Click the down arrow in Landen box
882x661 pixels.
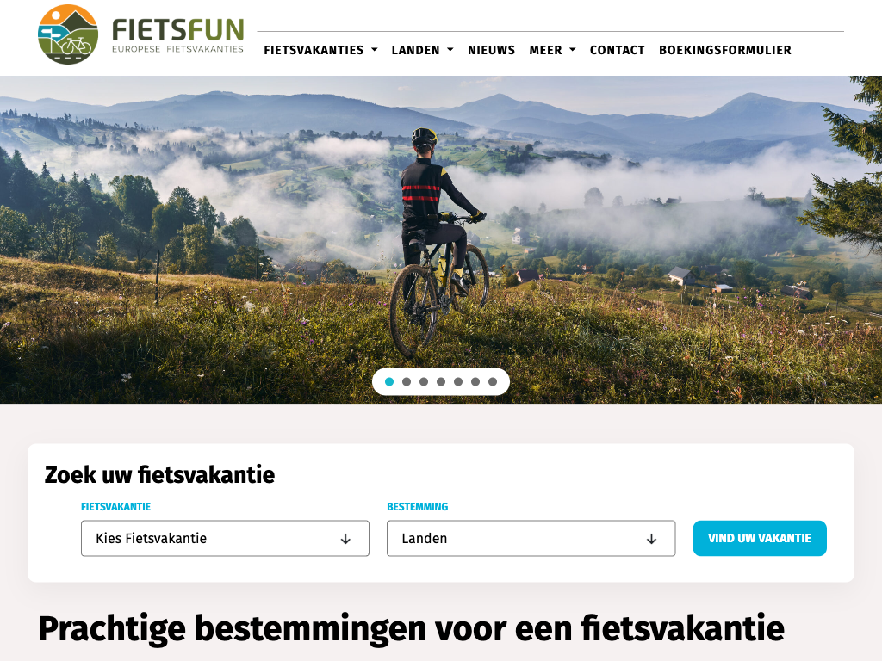coord(651,539)
